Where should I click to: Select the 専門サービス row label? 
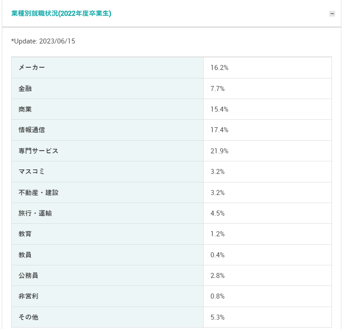pyautogui.click(x=107, y=151)
